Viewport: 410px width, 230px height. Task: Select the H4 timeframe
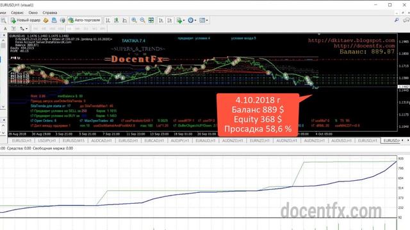point(78,28)
